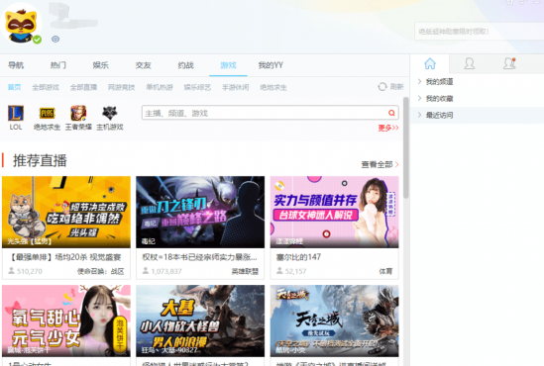Image resolution: width=544 pixels, height=366 pixels.
Task: Click the 英雄联盟 category tag
Action: (245, 271)
